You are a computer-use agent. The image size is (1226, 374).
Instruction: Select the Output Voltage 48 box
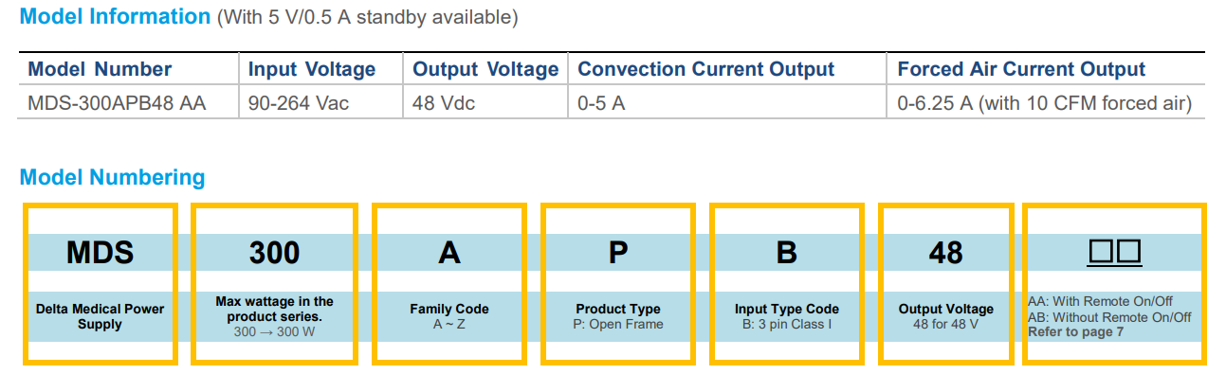(x=946, y=283)
